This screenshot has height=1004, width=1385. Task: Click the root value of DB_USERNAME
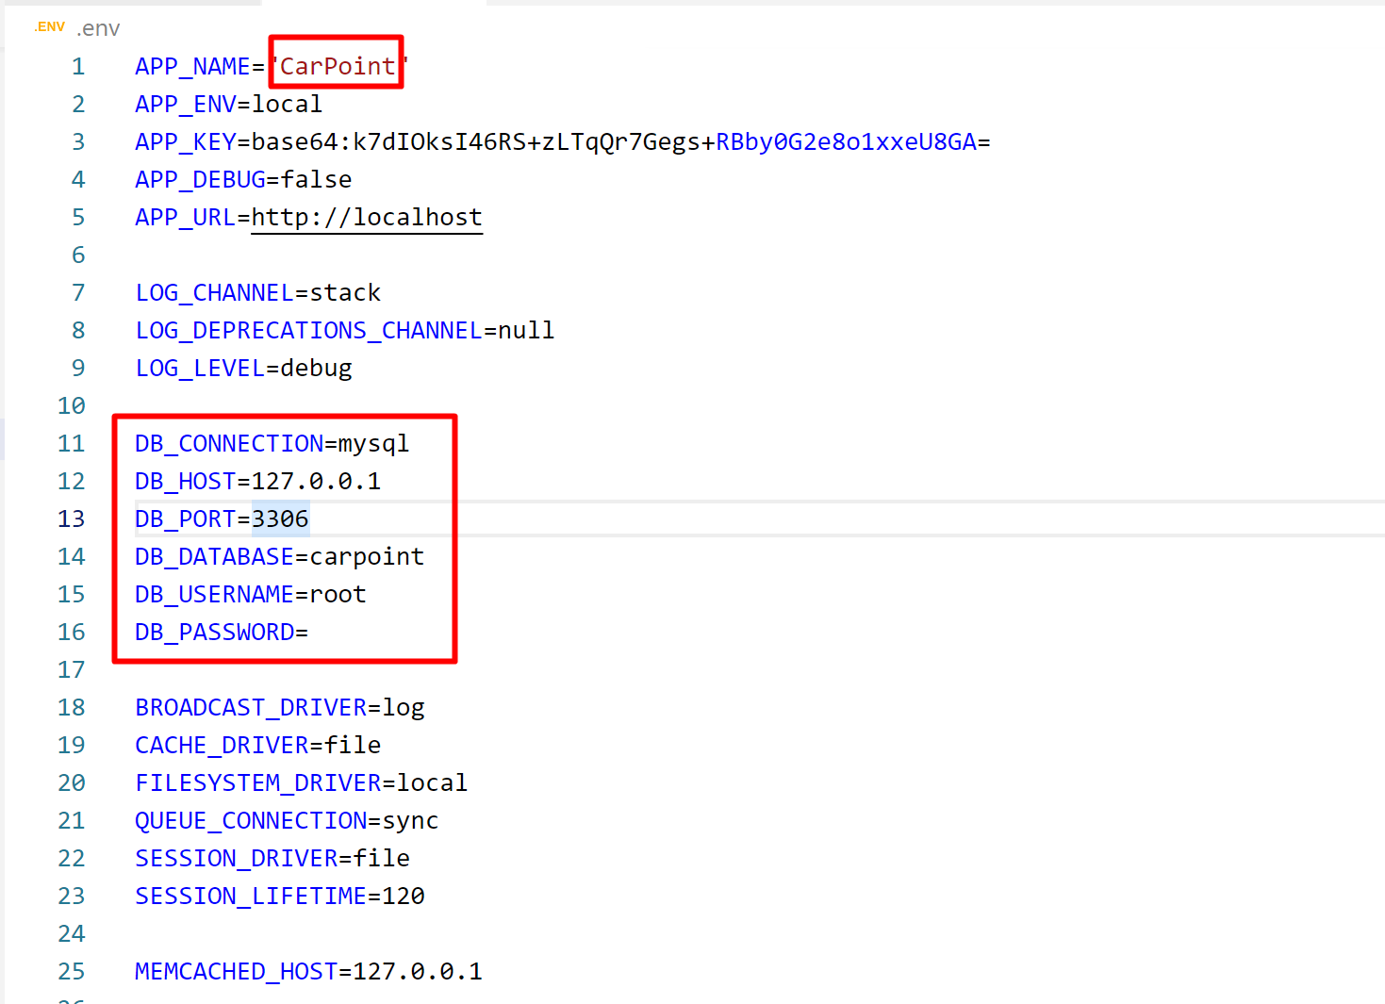click(x=338, y=595)
